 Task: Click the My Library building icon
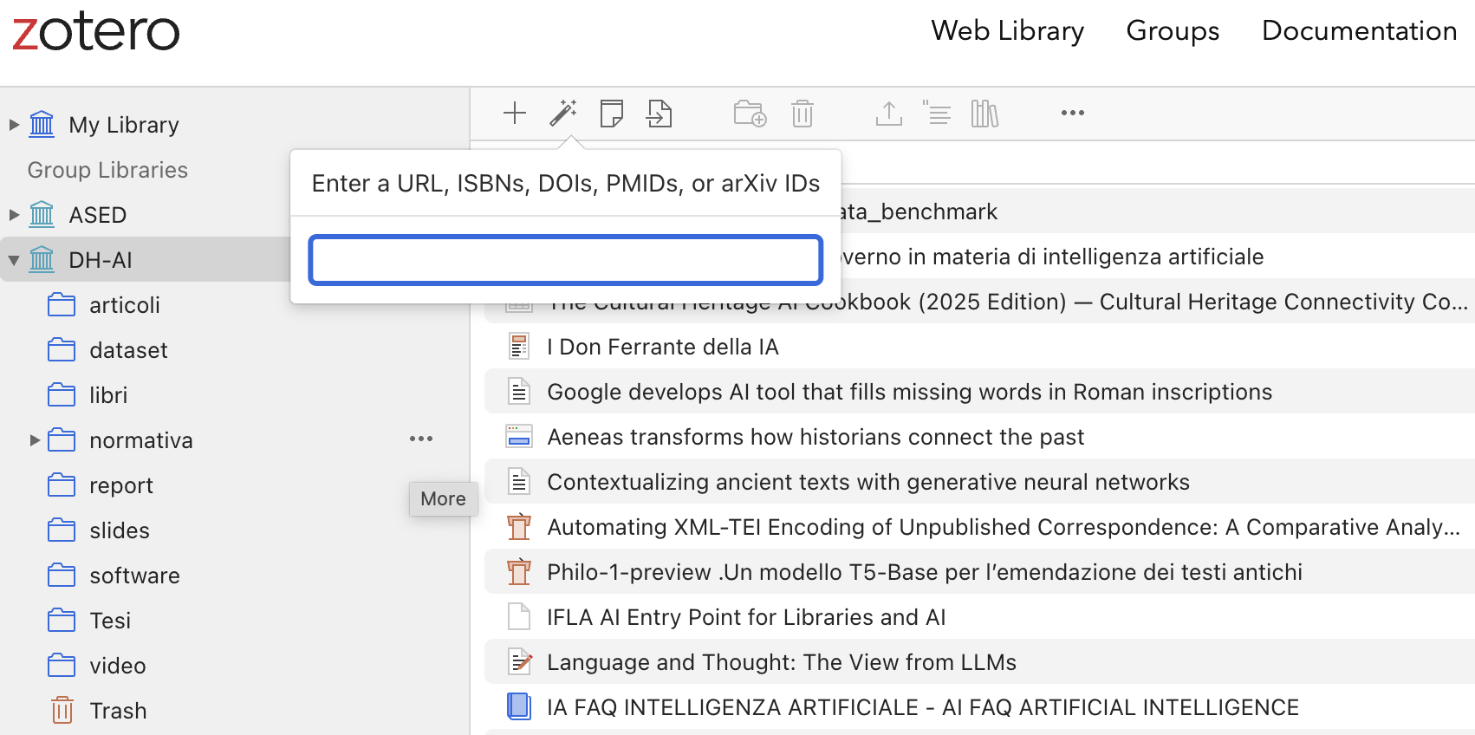[42, 124]
